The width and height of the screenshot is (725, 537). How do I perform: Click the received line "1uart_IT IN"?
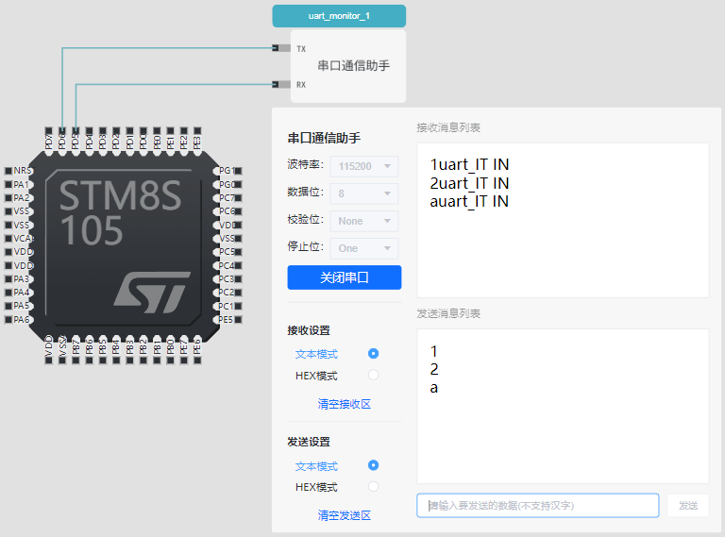coord(469,164)
